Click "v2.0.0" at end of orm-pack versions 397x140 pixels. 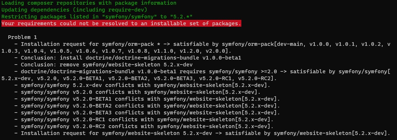tap(215, 51)
